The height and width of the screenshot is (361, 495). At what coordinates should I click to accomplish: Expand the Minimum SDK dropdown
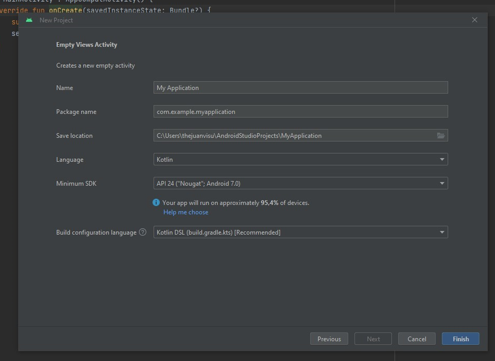pos(300,184)
